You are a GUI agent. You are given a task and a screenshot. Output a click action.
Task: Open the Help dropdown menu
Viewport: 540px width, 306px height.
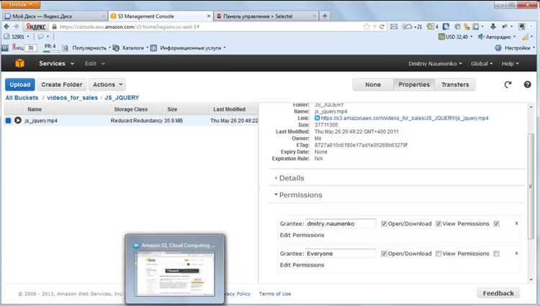click(x=510, y=63)
